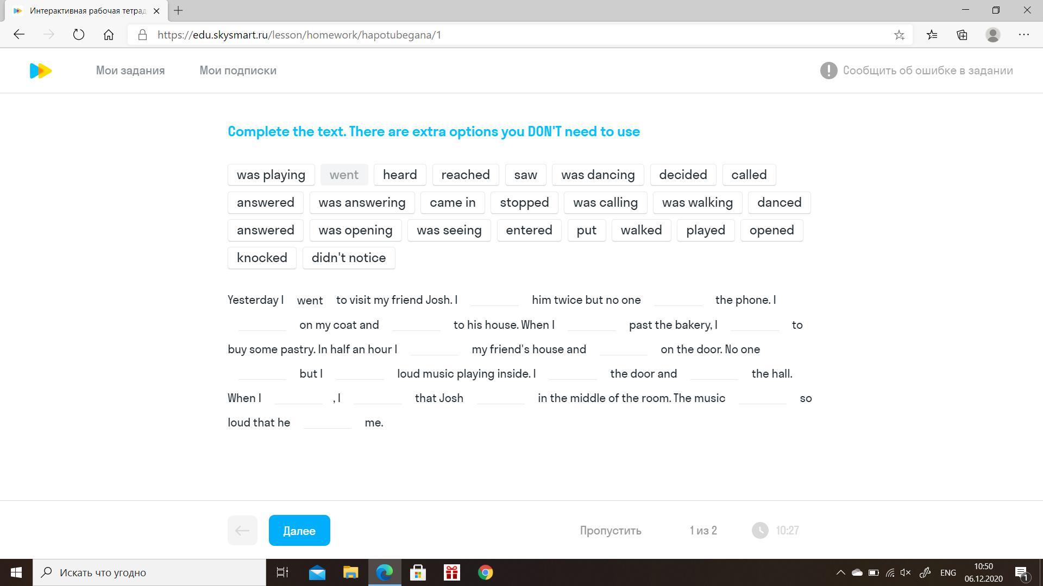Go to browser home page
The width and height of the screenshot is (1043, 586).
tap(109, 35)
